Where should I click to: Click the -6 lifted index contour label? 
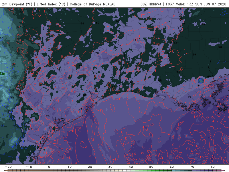pyautogui.click(x=94, y=134)
